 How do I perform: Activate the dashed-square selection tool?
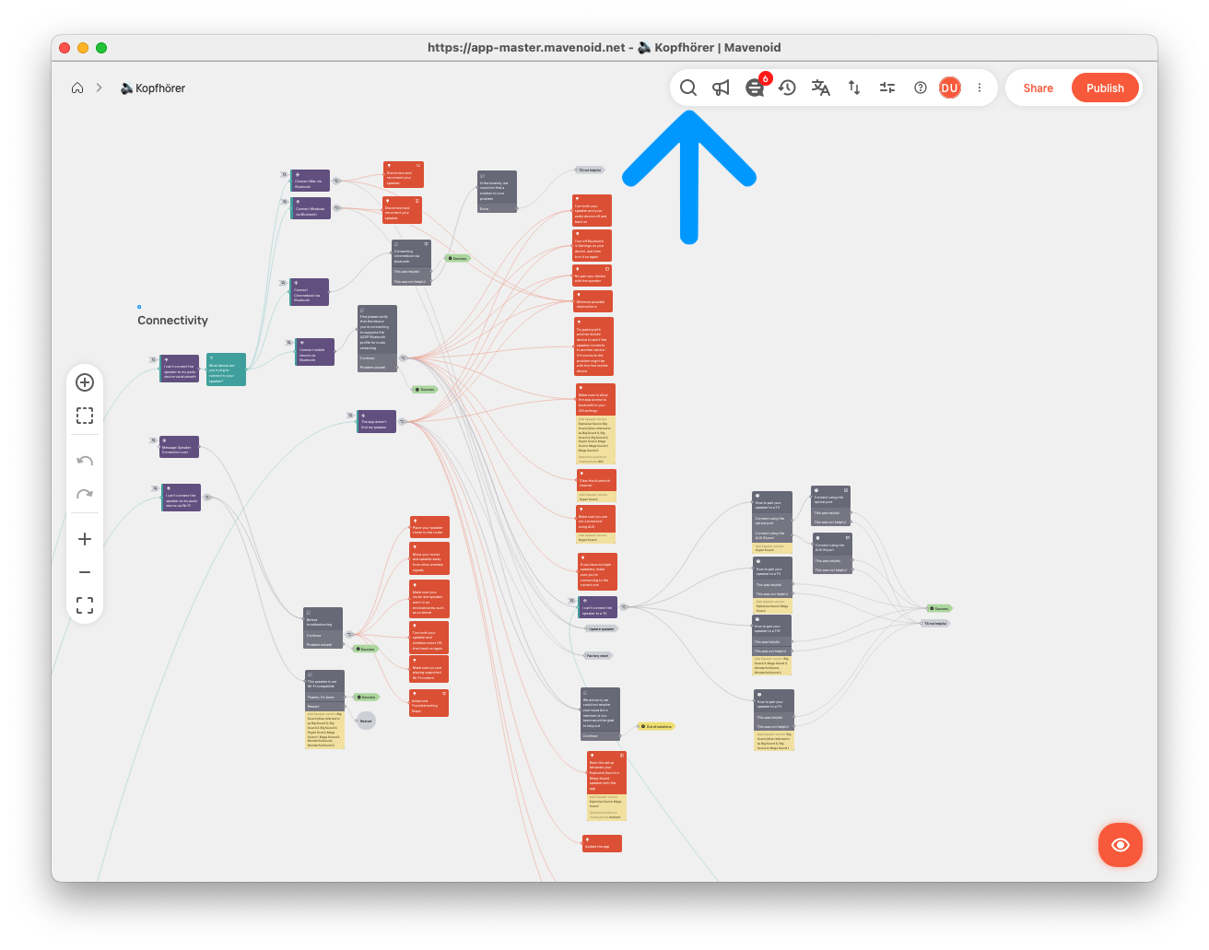pos(85,416)
